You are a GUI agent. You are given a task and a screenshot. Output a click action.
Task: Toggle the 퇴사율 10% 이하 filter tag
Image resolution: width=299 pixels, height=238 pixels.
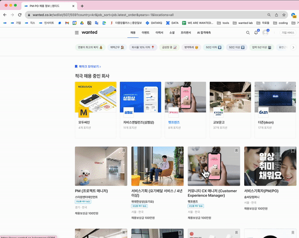point(143,47)
